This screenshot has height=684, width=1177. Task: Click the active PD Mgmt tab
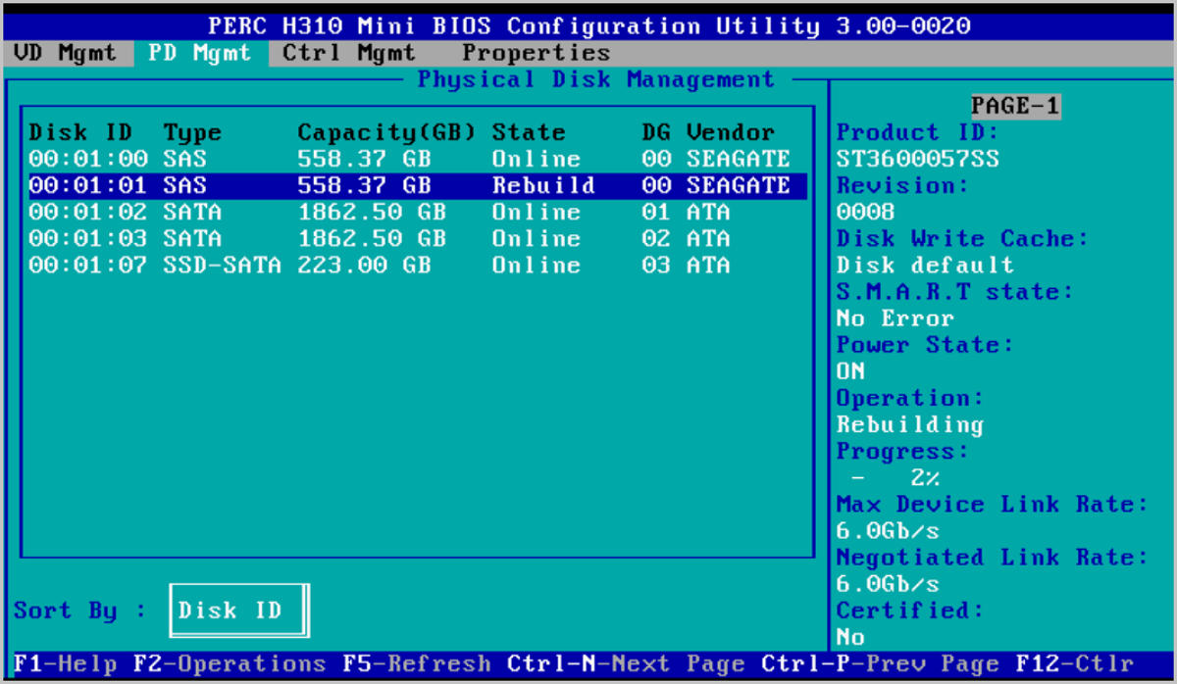(x=199, y=53)
